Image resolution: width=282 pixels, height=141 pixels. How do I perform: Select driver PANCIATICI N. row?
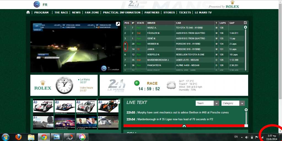click(184, 65)
